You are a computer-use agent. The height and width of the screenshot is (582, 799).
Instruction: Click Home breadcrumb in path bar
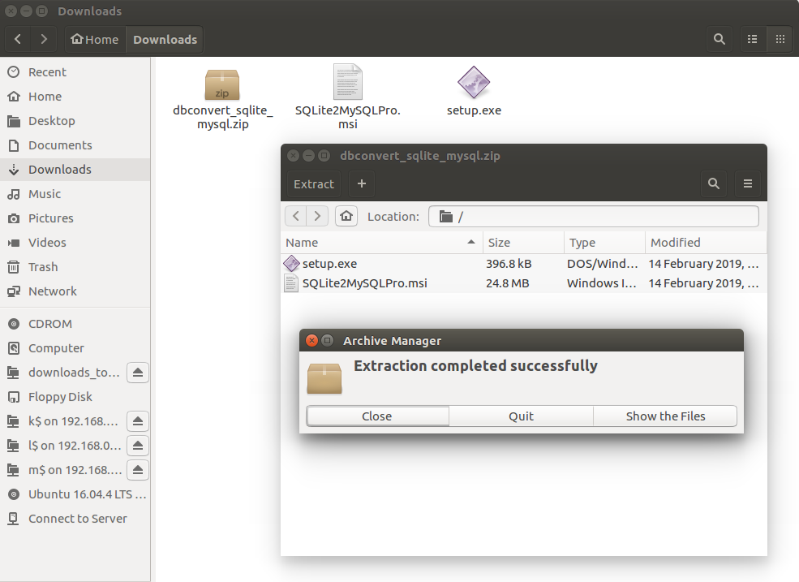[x=95, y=39]
